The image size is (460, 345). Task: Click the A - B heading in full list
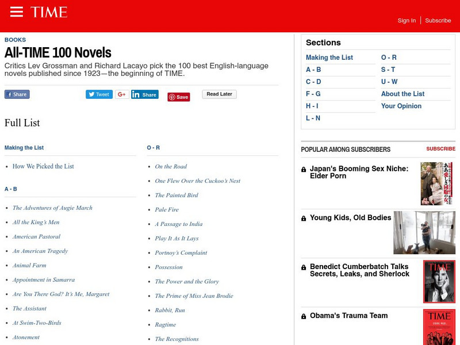[x=11, y=189]
